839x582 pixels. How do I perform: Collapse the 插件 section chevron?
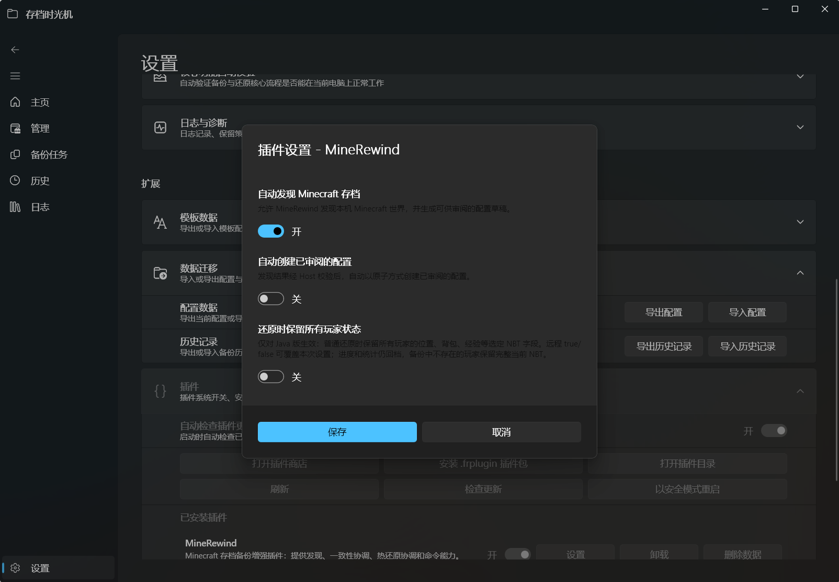pyautogui.click(x=800, y=391)
